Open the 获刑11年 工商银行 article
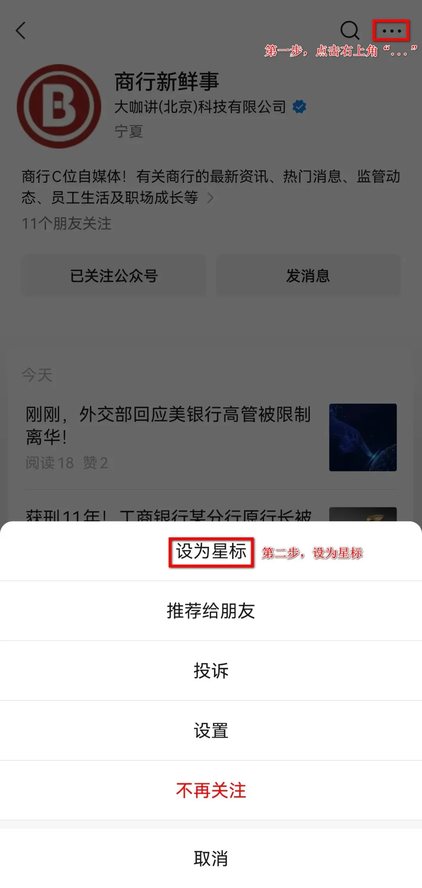 tap(168, 515)
